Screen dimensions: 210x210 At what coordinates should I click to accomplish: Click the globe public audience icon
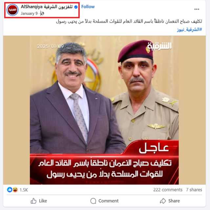pos(42,13)
